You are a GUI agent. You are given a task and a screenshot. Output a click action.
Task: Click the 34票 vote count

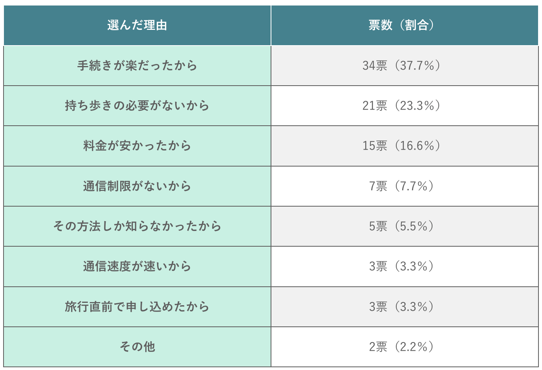[x=375, y=66]
